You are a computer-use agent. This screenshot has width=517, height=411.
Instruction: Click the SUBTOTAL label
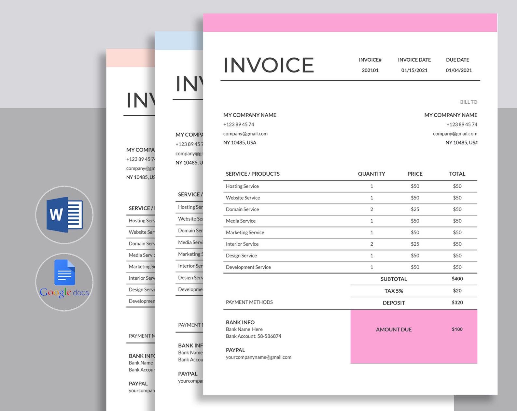(x=394, y=279)
